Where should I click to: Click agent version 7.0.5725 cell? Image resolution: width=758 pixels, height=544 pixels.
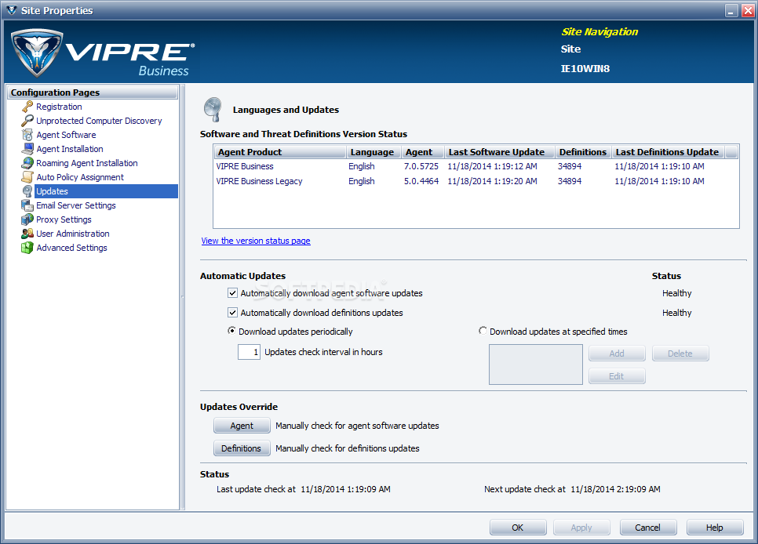point(421,166)
